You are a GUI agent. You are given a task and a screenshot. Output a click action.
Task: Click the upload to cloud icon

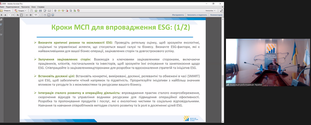coord(36,11)
